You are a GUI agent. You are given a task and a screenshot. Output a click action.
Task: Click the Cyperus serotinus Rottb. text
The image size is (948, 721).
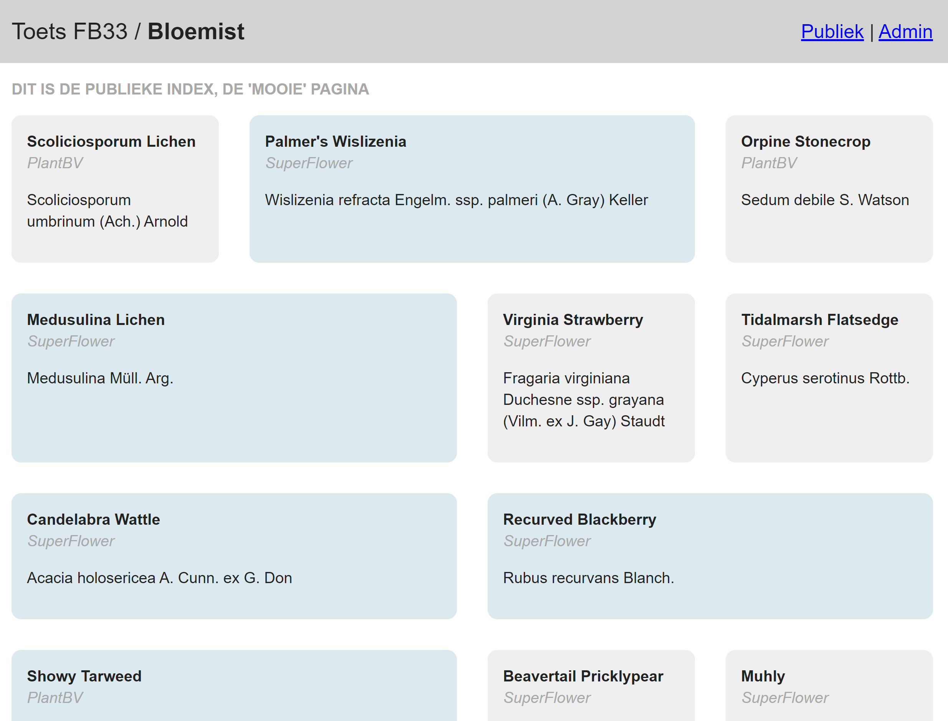(825, 378)
